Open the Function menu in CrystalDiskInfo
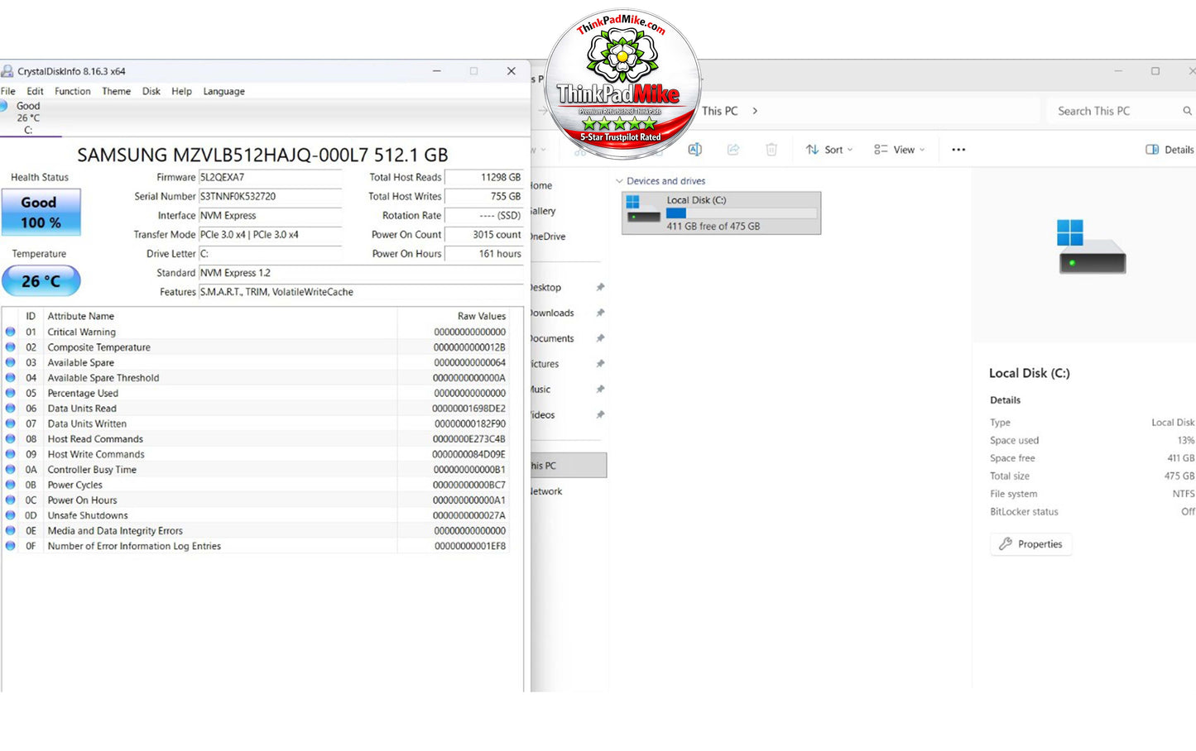This screenshot has height=751, width=1196. (73, 91)
